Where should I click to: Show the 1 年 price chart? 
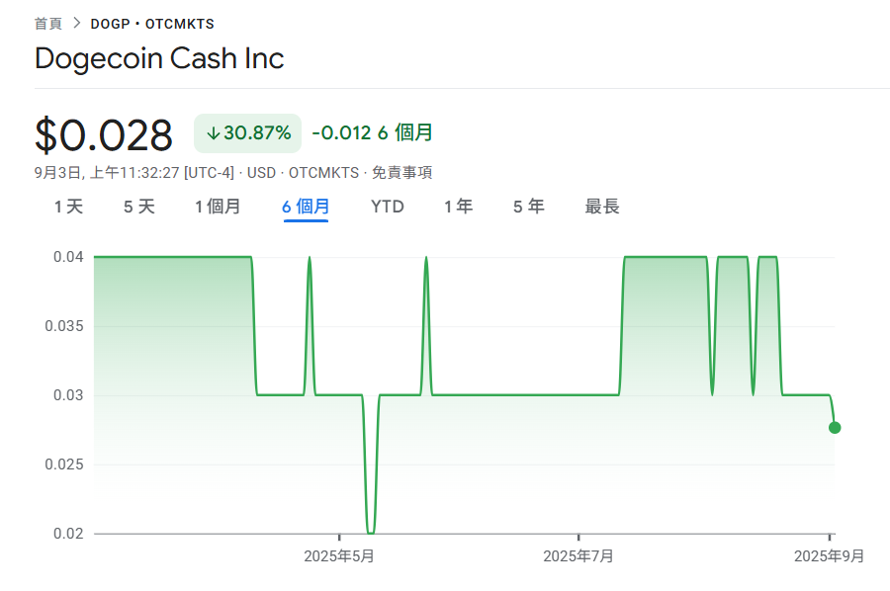click(458, 207)
